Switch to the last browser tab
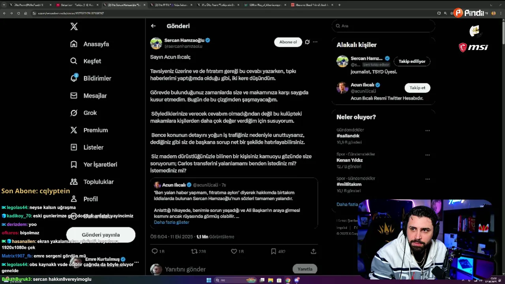Image resolution: width=505 pixels, height=284 pixels. click(312, 5)
